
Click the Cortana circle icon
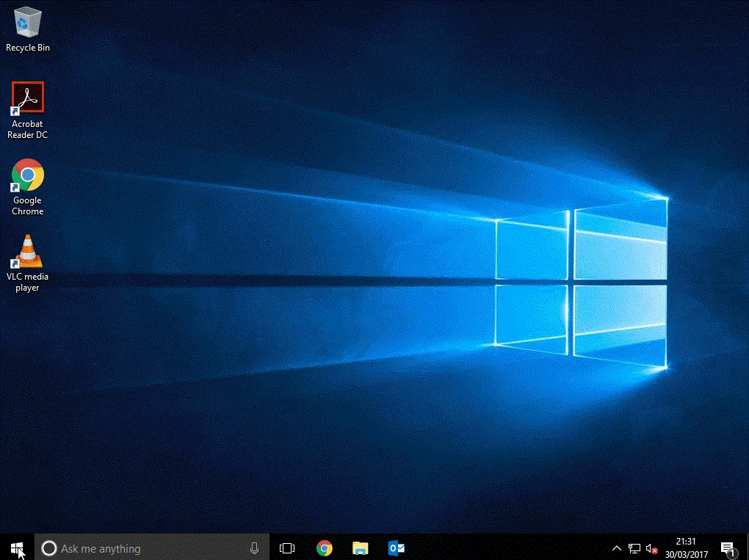(x=48, y=548)
